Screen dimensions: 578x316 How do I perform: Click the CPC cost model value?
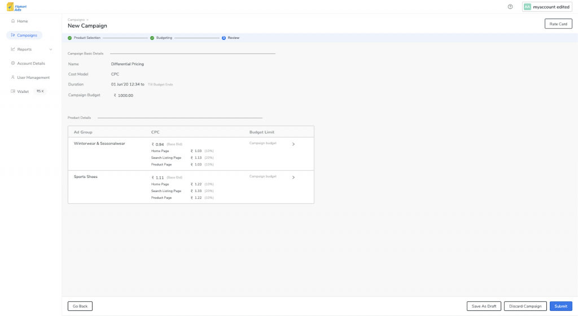tap(115, 74)
